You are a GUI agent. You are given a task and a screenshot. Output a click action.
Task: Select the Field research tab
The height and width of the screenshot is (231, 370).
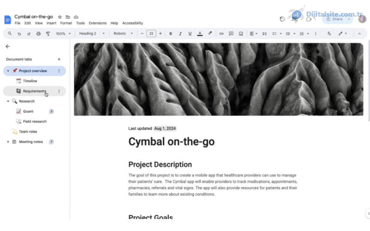point(35,122)
